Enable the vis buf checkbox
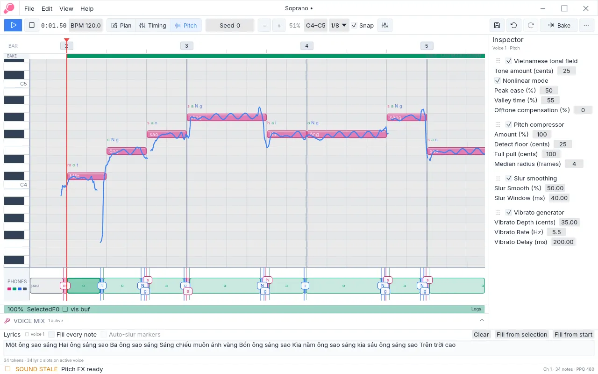Image resolution: width=598 pixels, height=374 pixels. 65,309
